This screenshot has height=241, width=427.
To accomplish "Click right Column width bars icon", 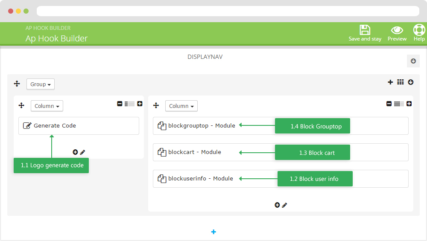I will pos(399,104).
